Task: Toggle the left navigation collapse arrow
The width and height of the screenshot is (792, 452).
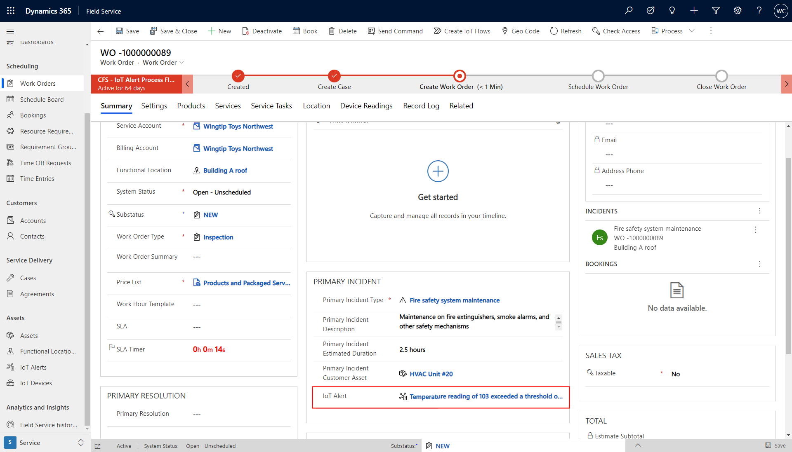Action: (x=10, y=31)
